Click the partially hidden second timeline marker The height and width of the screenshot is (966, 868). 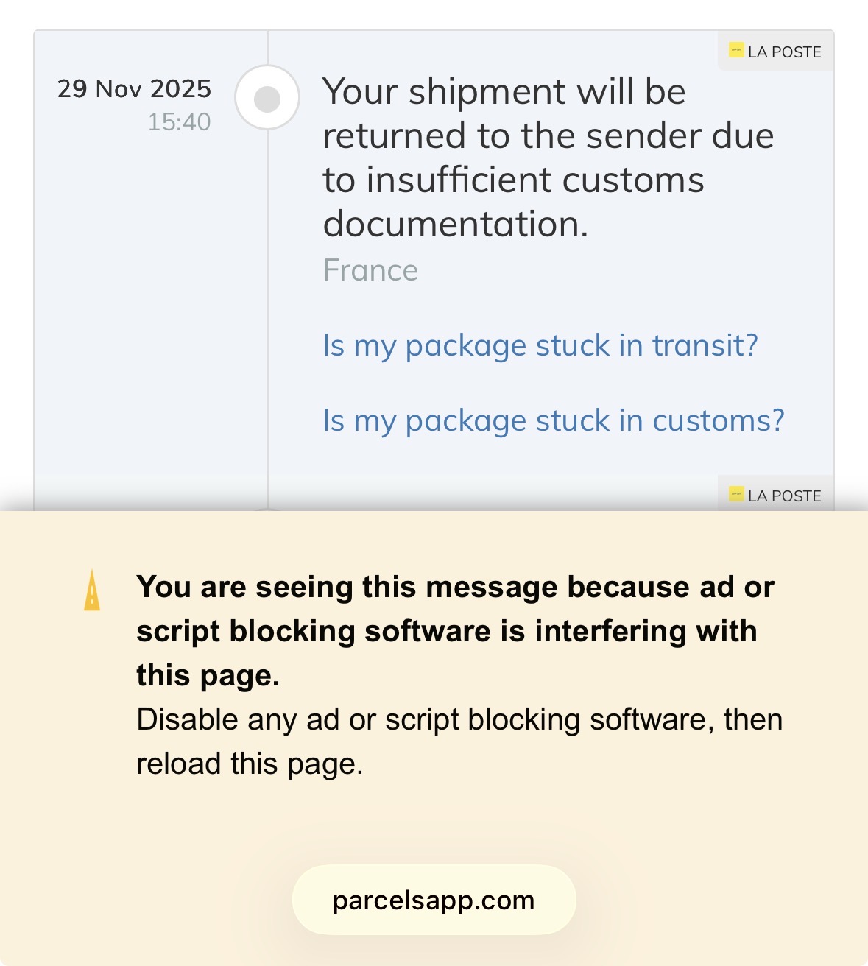point(268,508)
